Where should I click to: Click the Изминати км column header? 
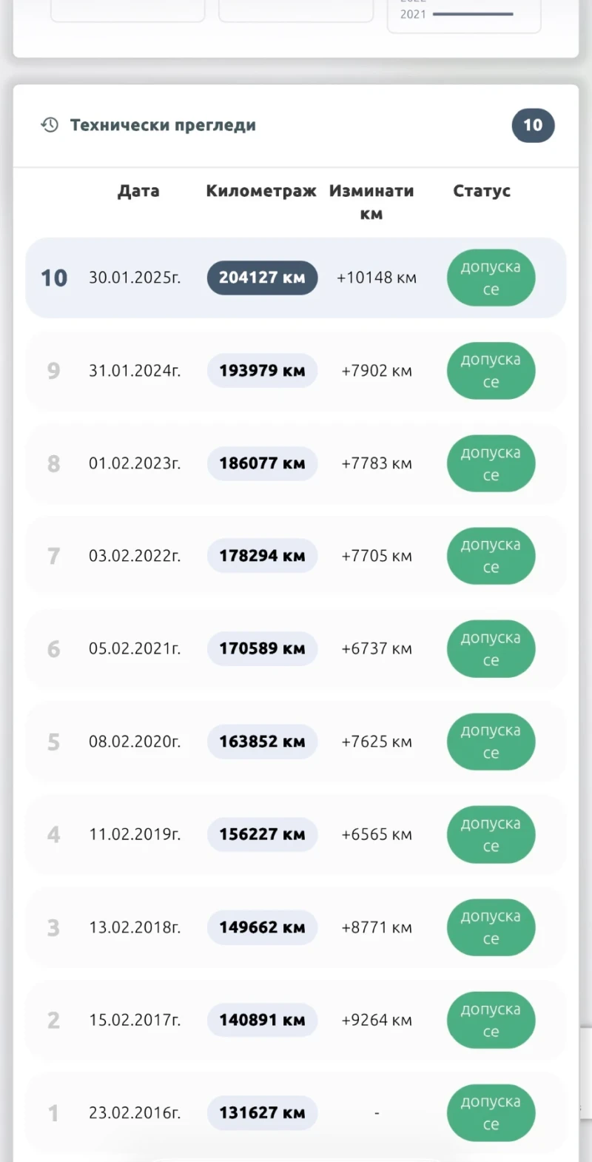coord(371,202)
